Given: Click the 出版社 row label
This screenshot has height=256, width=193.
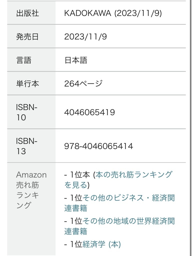Looking at the screenshot, I should pos(27,13).
